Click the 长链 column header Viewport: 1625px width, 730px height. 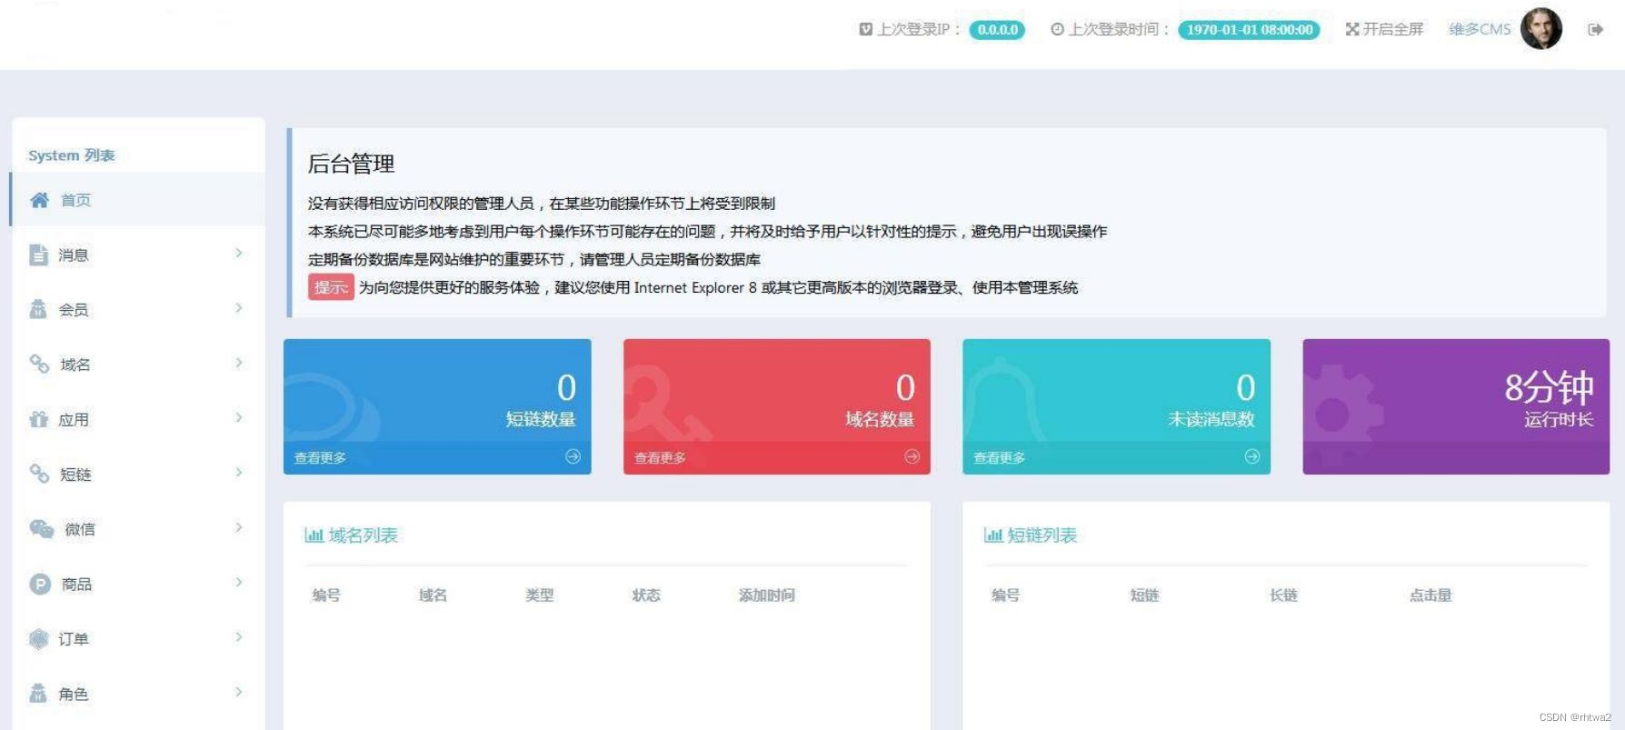point(1283,595)
